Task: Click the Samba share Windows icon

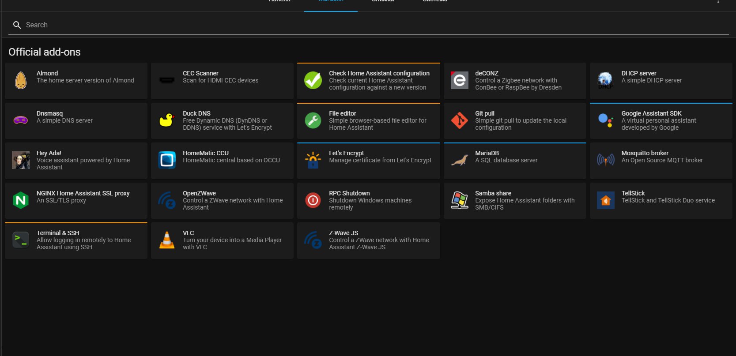Action: 459,200
